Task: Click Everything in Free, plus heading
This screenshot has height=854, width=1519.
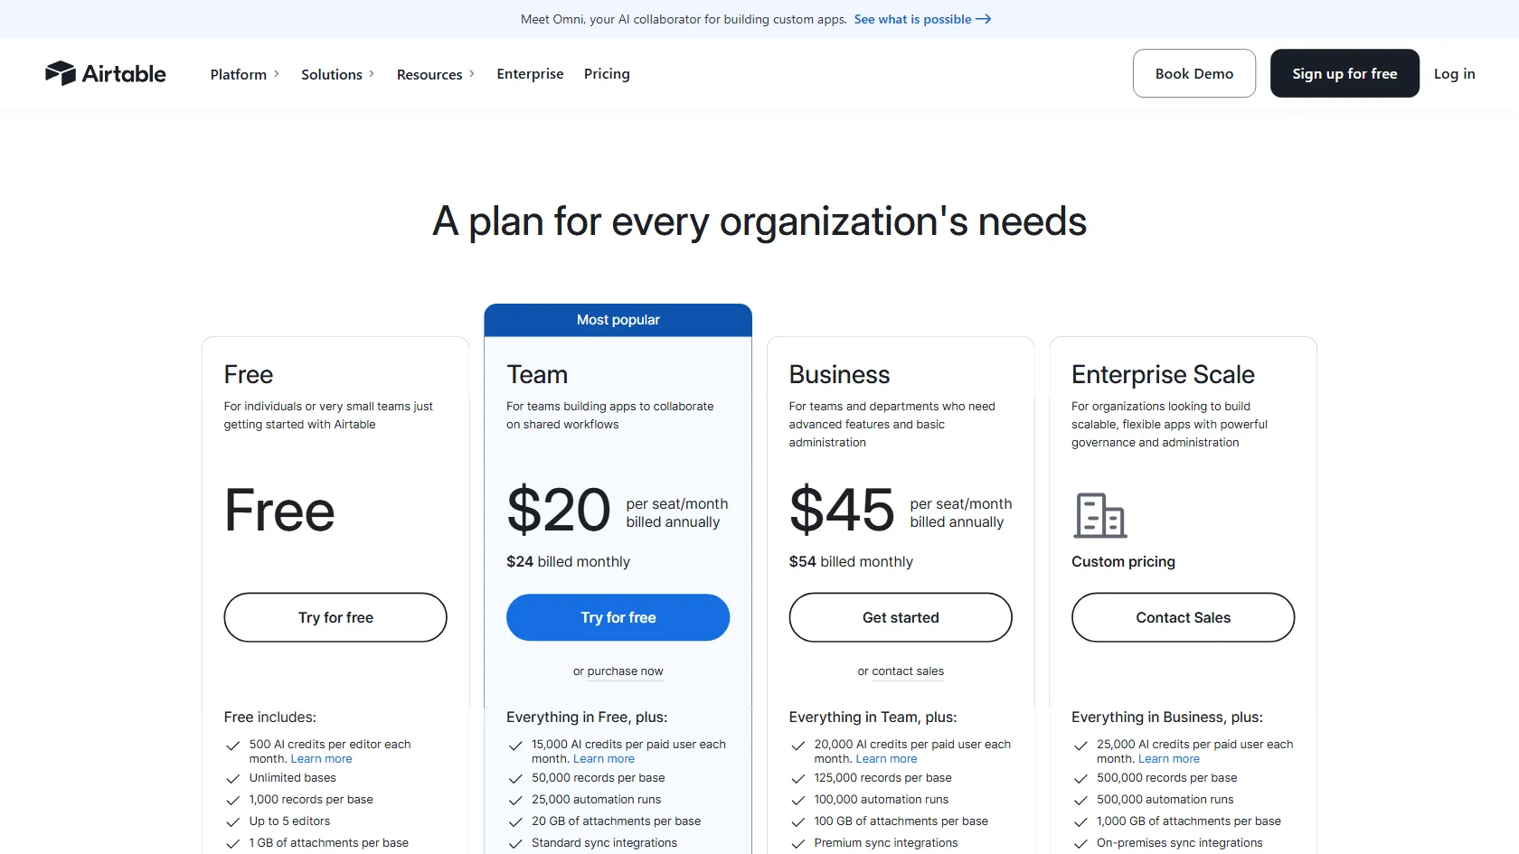Action: point(587,717)
